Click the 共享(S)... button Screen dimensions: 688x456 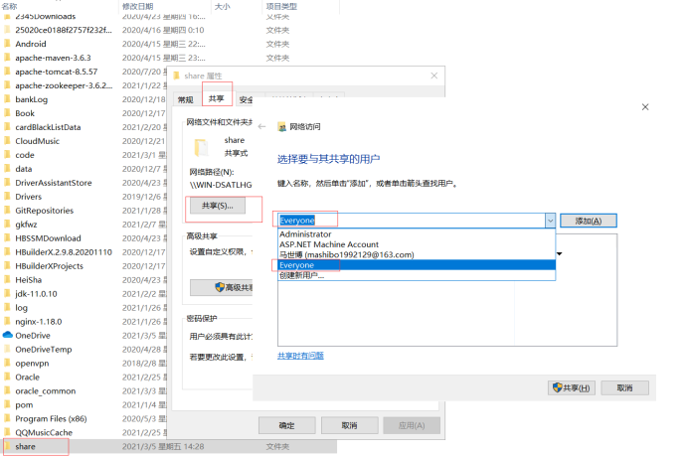[218, 206]
